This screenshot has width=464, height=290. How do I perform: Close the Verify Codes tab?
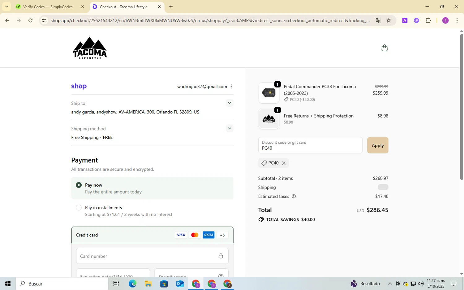point(83,6)
